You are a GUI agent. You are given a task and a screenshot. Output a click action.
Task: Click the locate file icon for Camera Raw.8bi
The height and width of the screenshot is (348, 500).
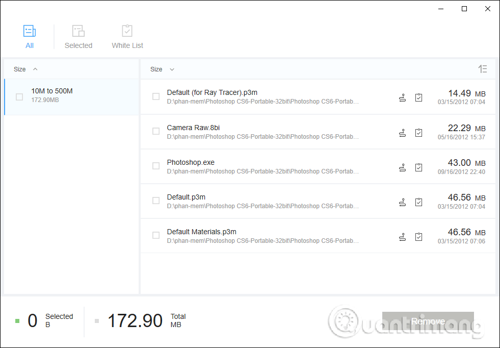pyautogui.click(x=402, y=133)
